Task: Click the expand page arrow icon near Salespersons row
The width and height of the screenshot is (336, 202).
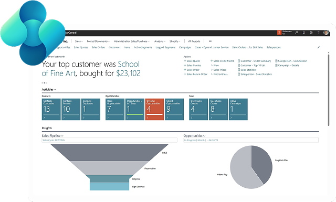Action: (319, 47)
